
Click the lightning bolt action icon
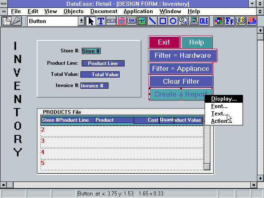click(x=241, y=21)
